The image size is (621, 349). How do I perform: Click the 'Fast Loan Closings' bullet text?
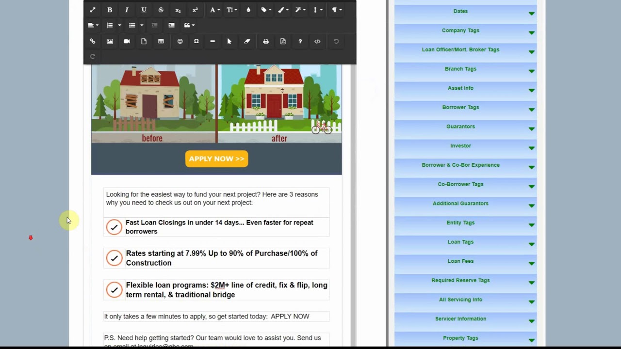(x=219, y=227)
